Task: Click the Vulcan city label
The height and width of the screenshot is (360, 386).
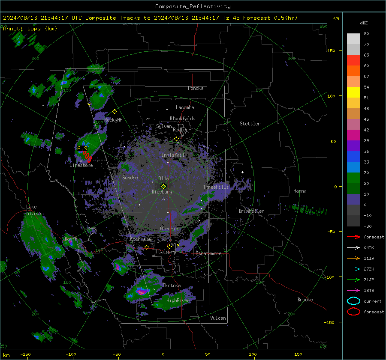Action: 218,318
